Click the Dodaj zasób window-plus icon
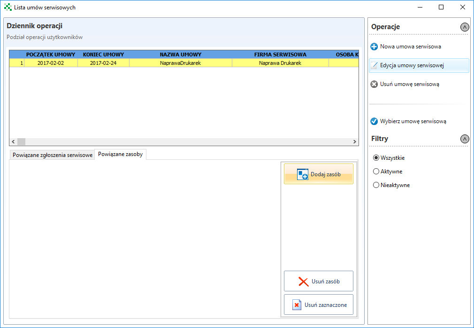Viewport: 474px width, 328px height. [x=303, y=174]
